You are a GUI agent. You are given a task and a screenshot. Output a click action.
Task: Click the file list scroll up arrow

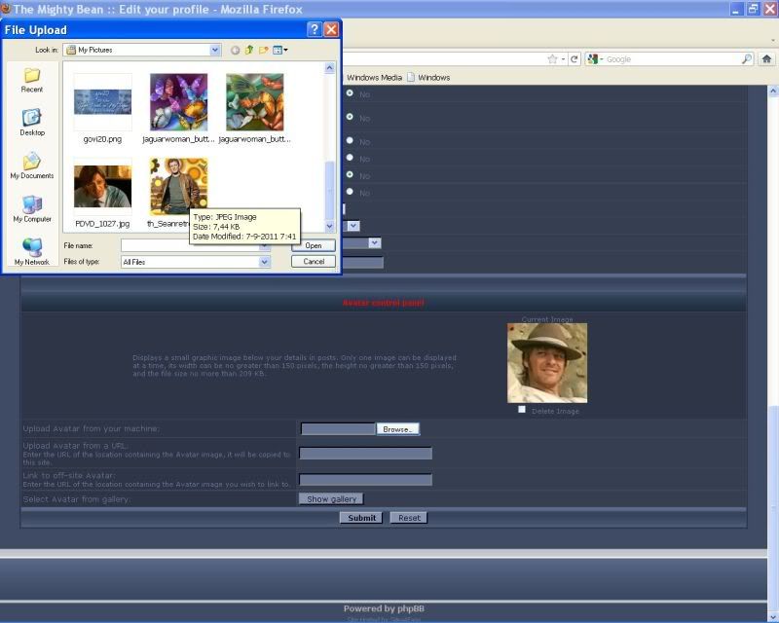click(x=329, y=68)
